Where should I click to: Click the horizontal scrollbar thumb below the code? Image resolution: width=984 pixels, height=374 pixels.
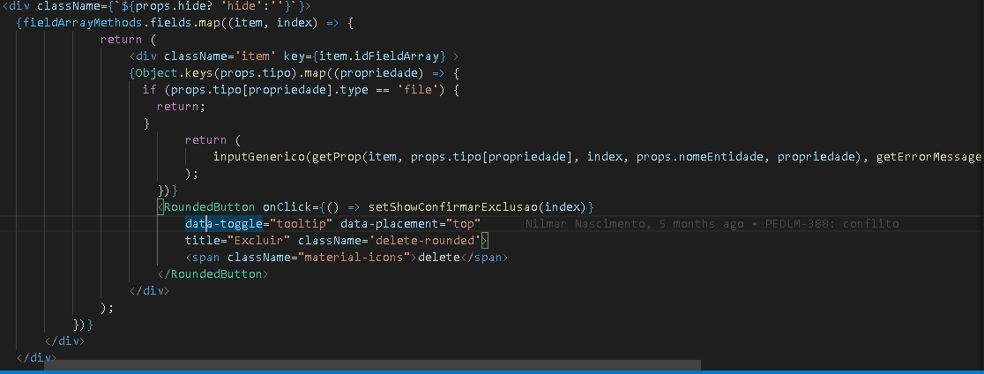tap(372, 365)
